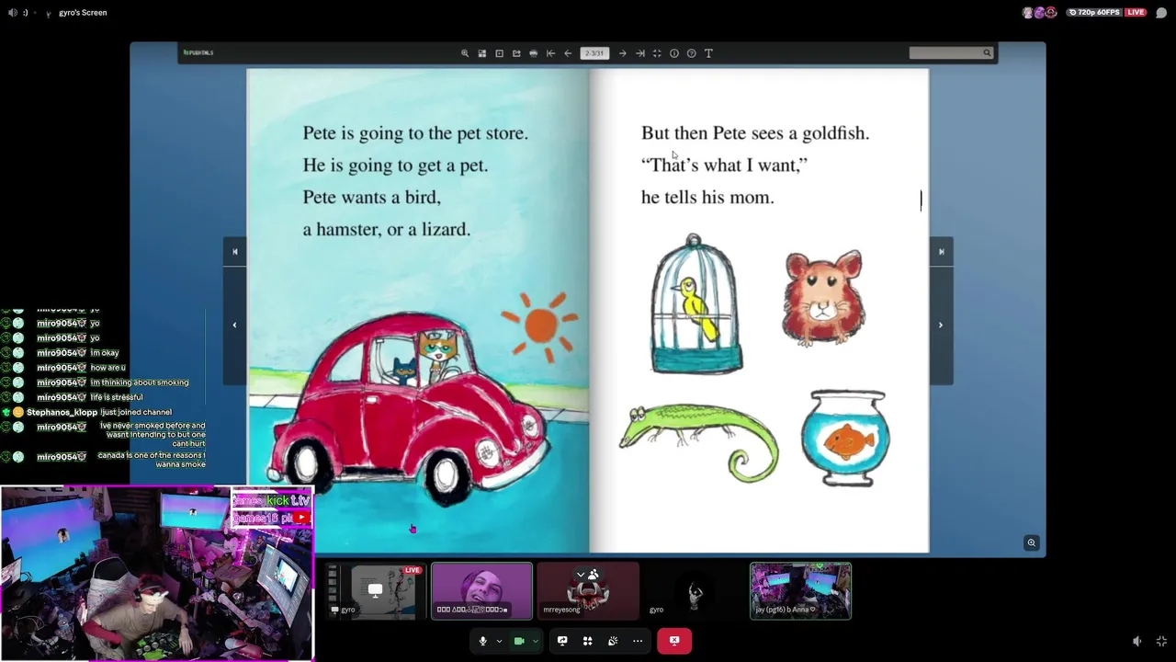Screen dimensions: 1176x662
Task: Click the upper-right skip-to-last-page button beside the book
Action: [941, 252]
